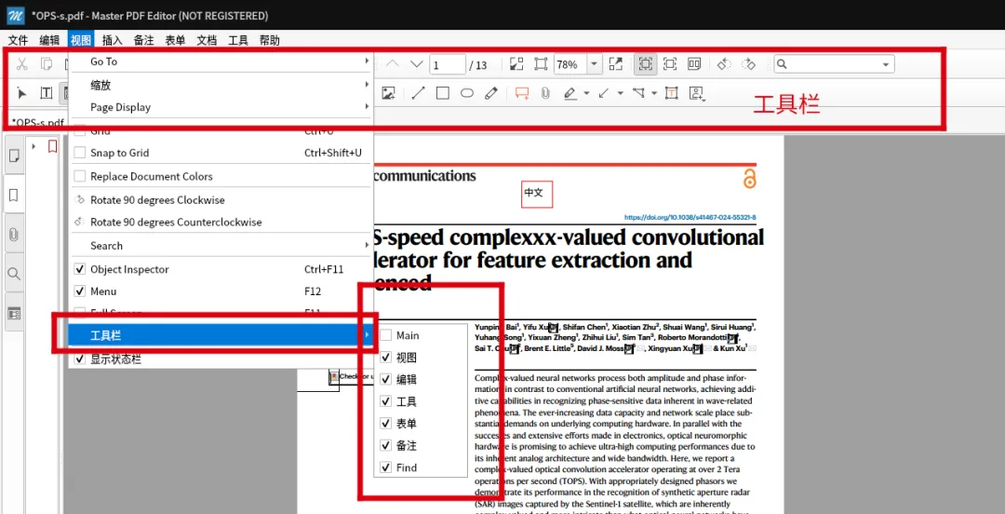Open Arrow tool options dropdown arrow
The image size is (1005, 514).
pos(620,94)
